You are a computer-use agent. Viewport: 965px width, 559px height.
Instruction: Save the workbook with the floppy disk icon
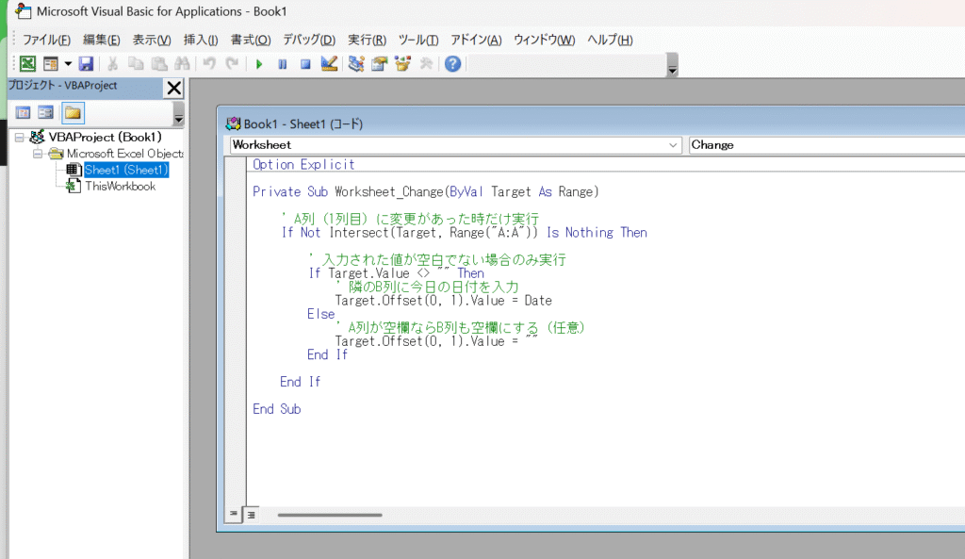click(86, 64)
